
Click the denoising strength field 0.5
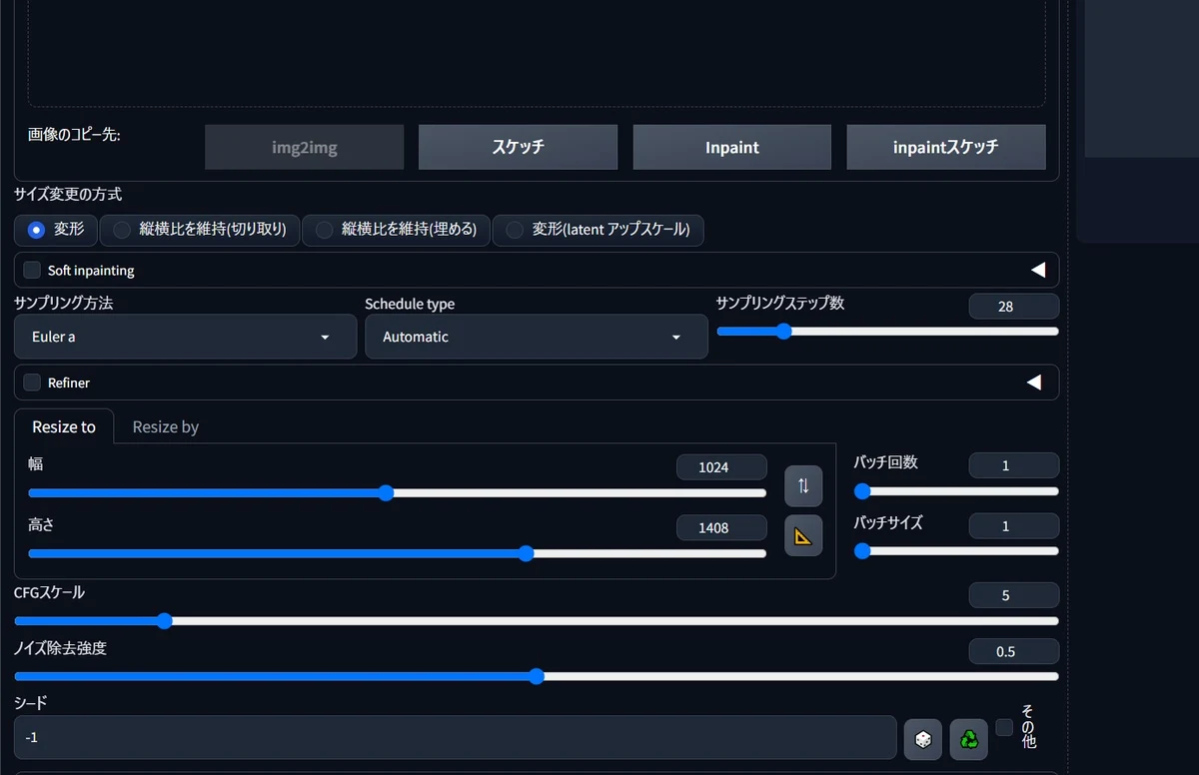tap(1014, 651)
